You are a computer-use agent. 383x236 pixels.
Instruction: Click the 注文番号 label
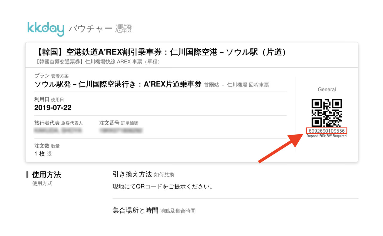[x=119, y=123]
